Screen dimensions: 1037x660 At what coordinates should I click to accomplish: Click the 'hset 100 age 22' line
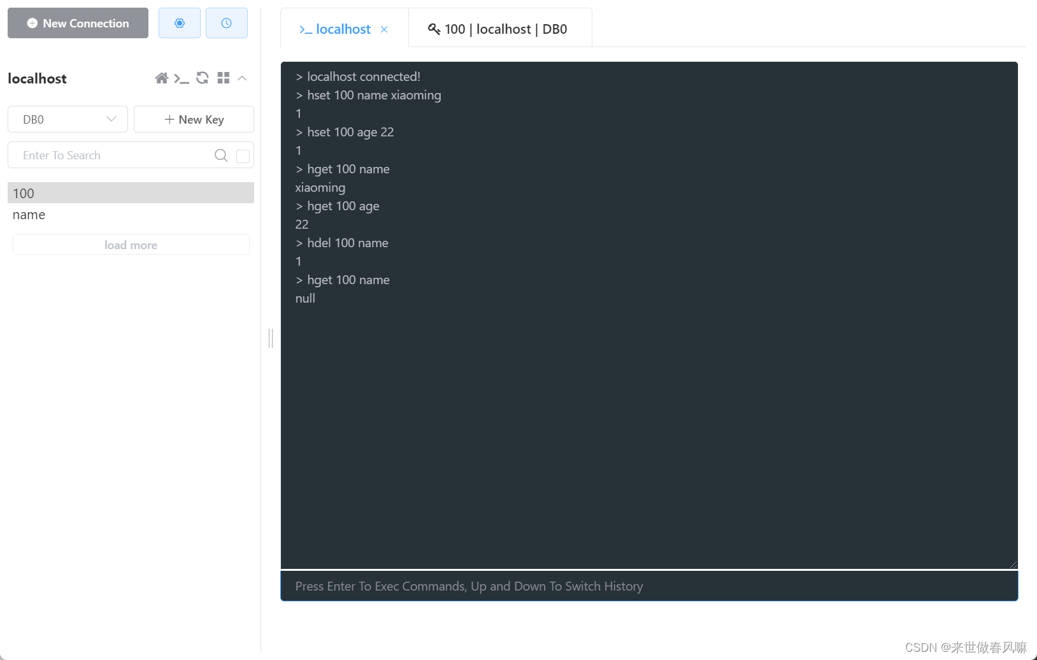pyautogui.click(x=345, y=132)
